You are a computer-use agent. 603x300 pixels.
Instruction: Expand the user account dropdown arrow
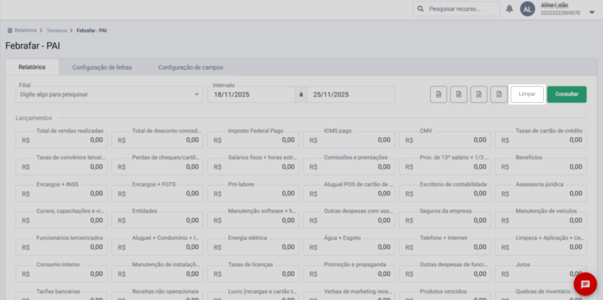point(592,12)
